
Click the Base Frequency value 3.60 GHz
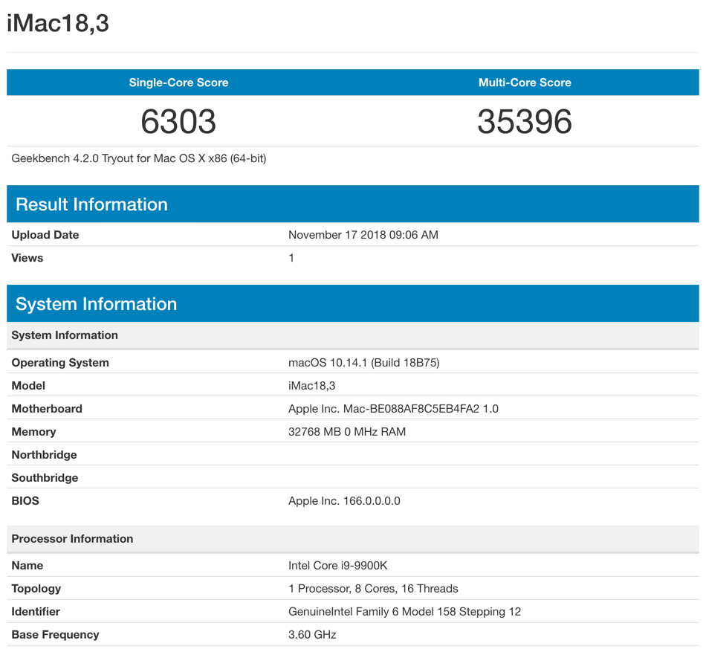[312, 635]
